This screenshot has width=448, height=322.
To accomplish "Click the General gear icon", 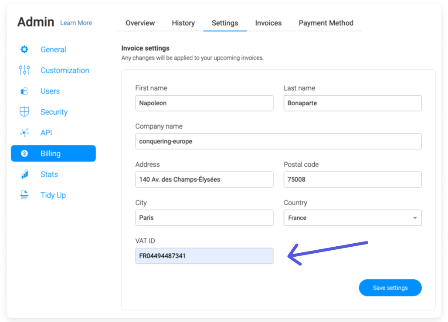I will pyautogui.click(x=24, y=49).
